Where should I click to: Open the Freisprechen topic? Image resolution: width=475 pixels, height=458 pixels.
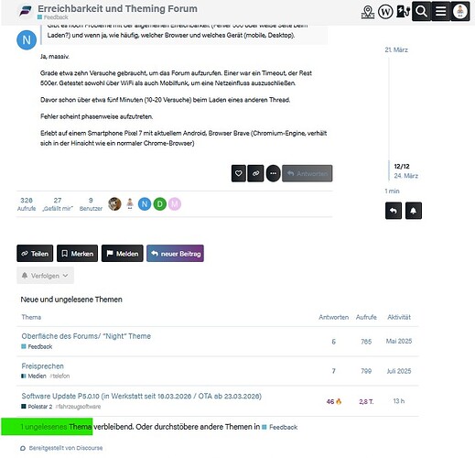(42, 366)
